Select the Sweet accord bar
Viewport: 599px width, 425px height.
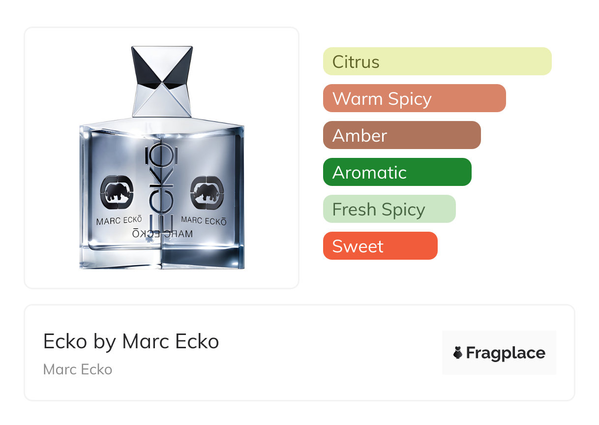pos(380,246)
